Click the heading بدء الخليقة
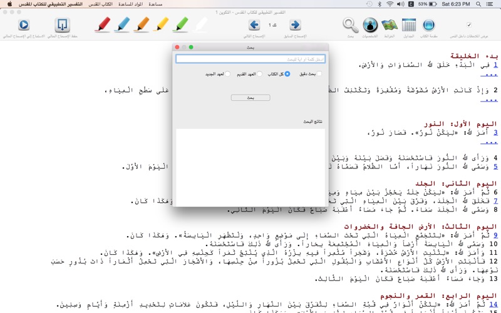The image size is (501, 313). click(x=474, y=56)
